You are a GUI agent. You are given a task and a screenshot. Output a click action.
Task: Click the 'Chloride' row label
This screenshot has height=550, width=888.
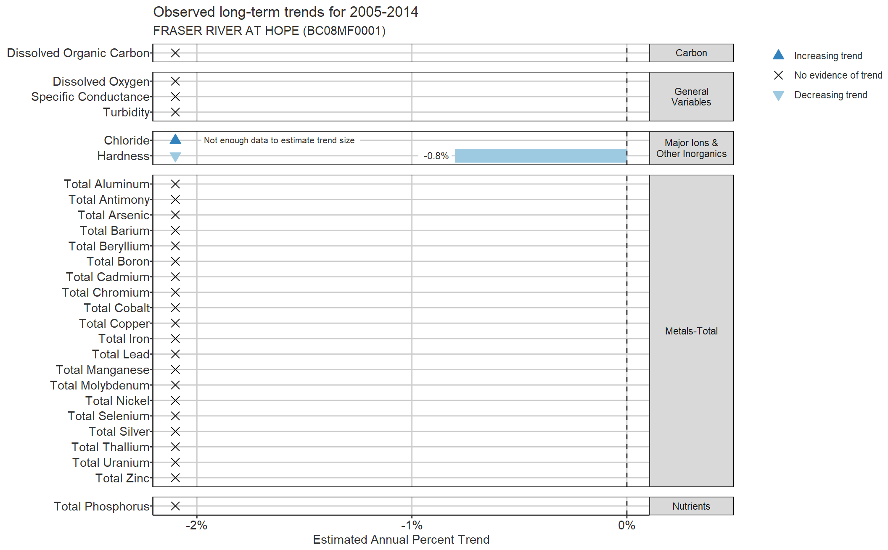coord(127,140)
